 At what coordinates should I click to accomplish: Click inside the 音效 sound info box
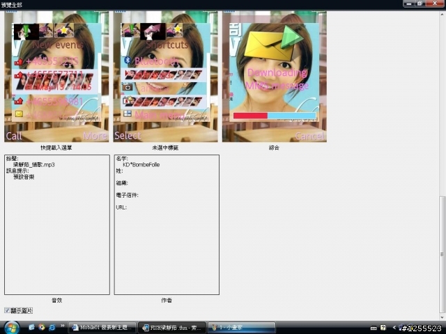57,225
